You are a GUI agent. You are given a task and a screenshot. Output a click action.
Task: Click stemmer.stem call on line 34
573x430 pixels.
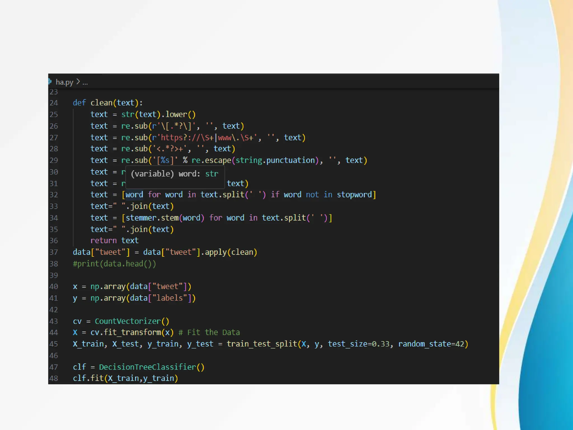point(152,218)
